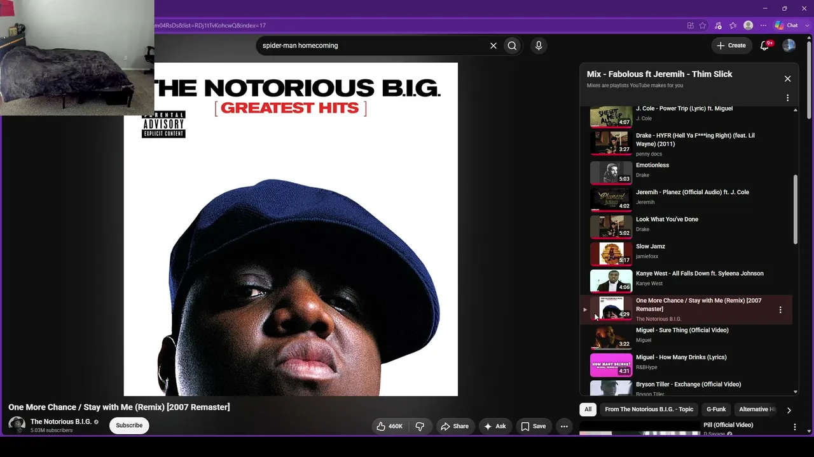Open Mix playlist options menu
814x457 pixels.
(x=787, y=98)
